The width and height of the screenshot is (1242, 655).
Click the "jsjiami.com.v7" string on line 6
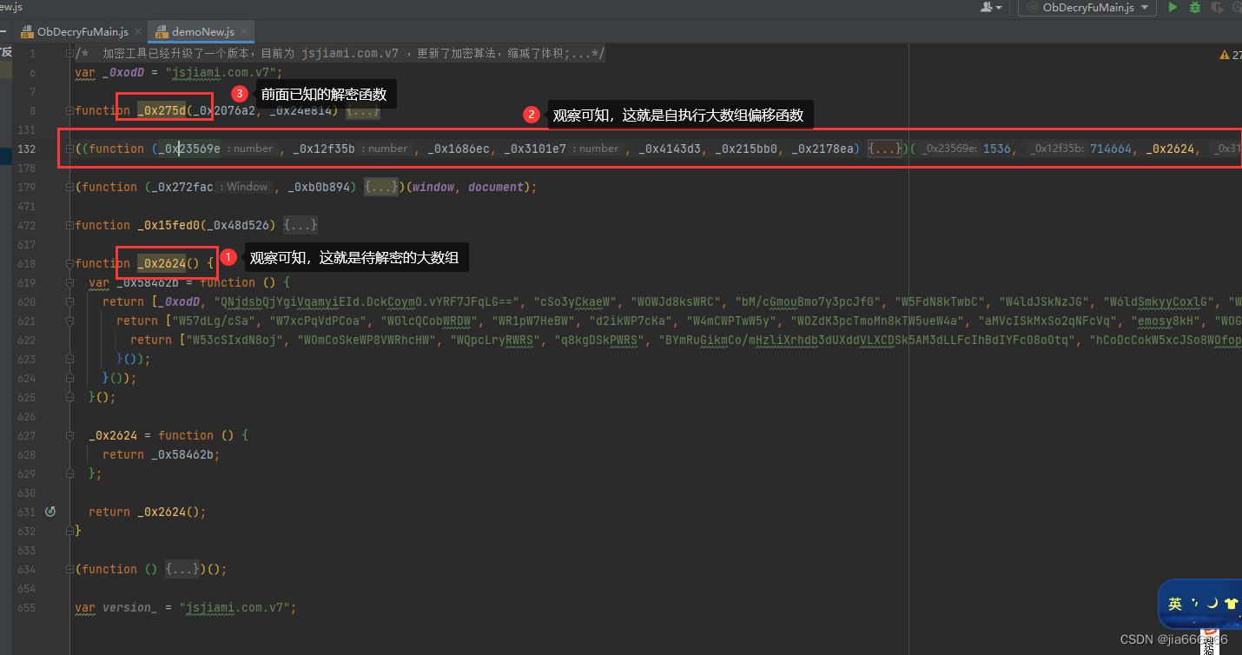pyautogui.click(x=220, y=72)
